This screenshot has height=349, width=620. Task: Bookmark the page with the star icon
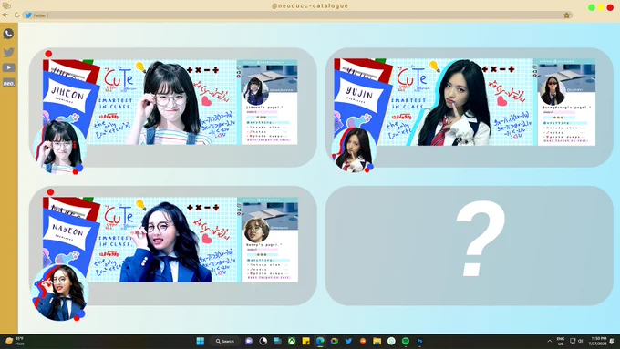pos(566,15)
